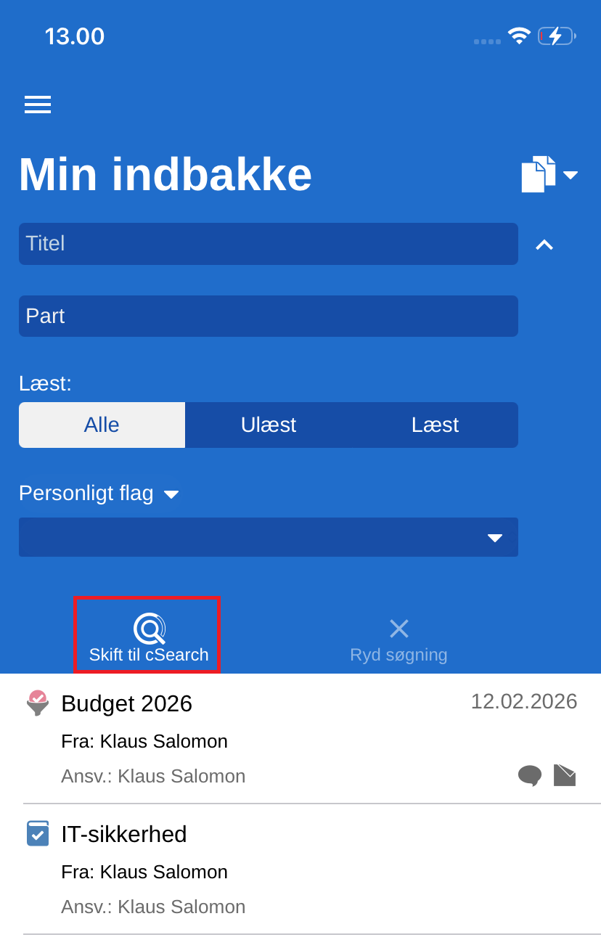Switch to cSearch
The image size is (601, 940).
click(148, 636)
